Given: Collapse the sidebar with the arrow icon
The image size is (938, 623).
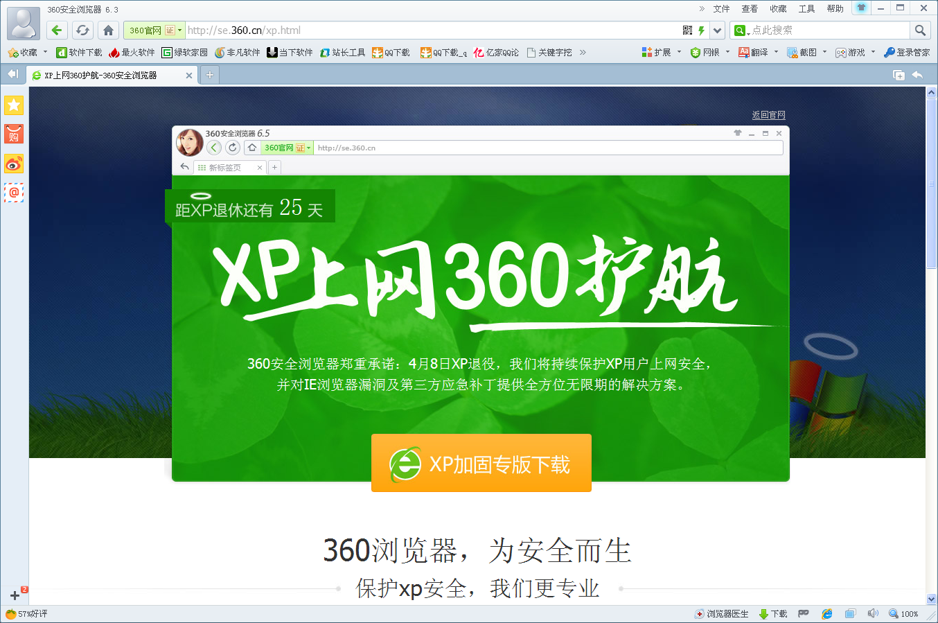Looking at the screenshot, I should (12, 74).
